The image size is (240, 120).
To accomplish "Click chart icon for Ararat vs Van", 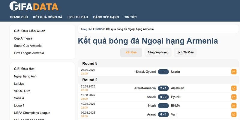I will click(x=234, y=114).
